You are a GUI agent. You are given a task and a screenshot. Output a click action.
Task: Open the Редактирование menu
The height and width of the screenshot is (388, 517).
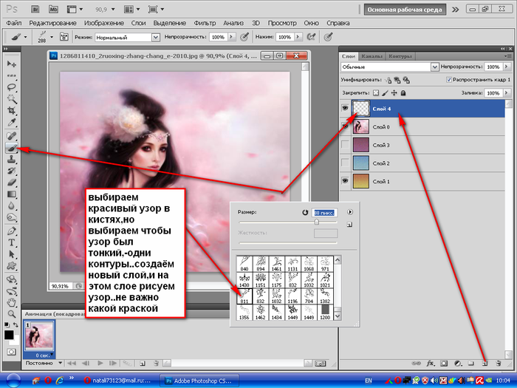click(x=52, y=23)
